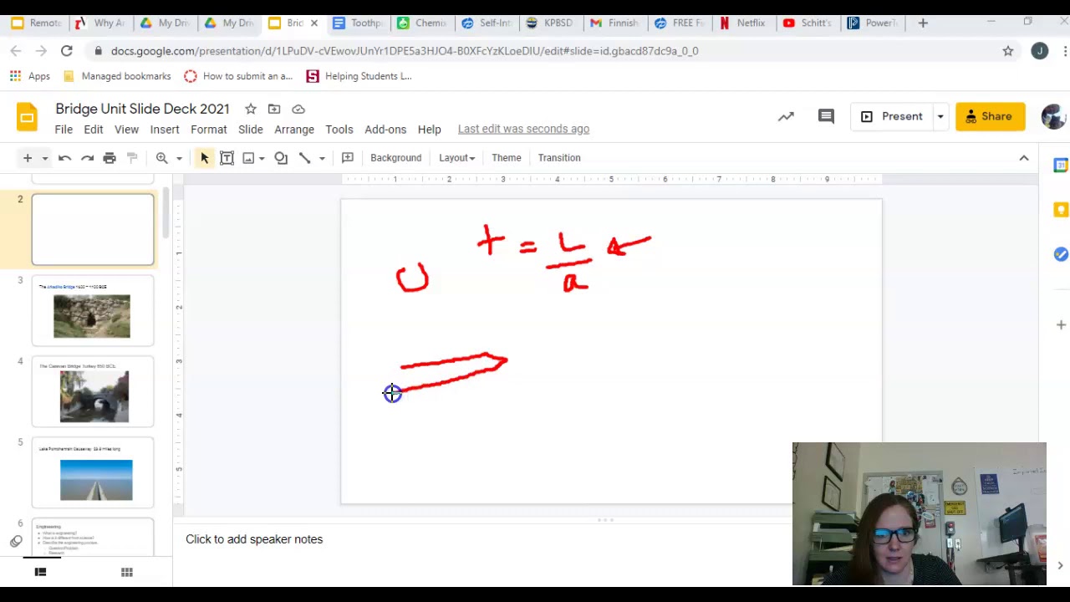Open a new browser tab
Viewport: 1070px width, 602px height.
(923, 23)
